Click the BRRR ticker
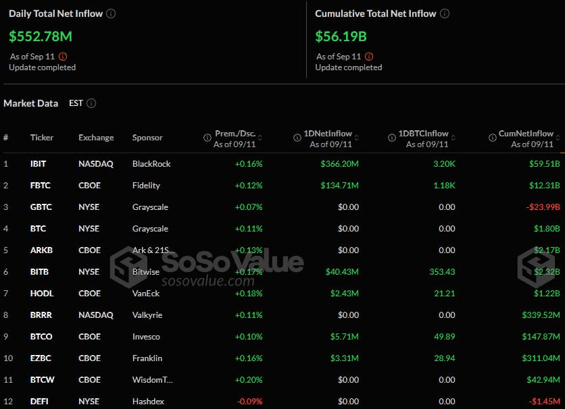 (41, 315)
